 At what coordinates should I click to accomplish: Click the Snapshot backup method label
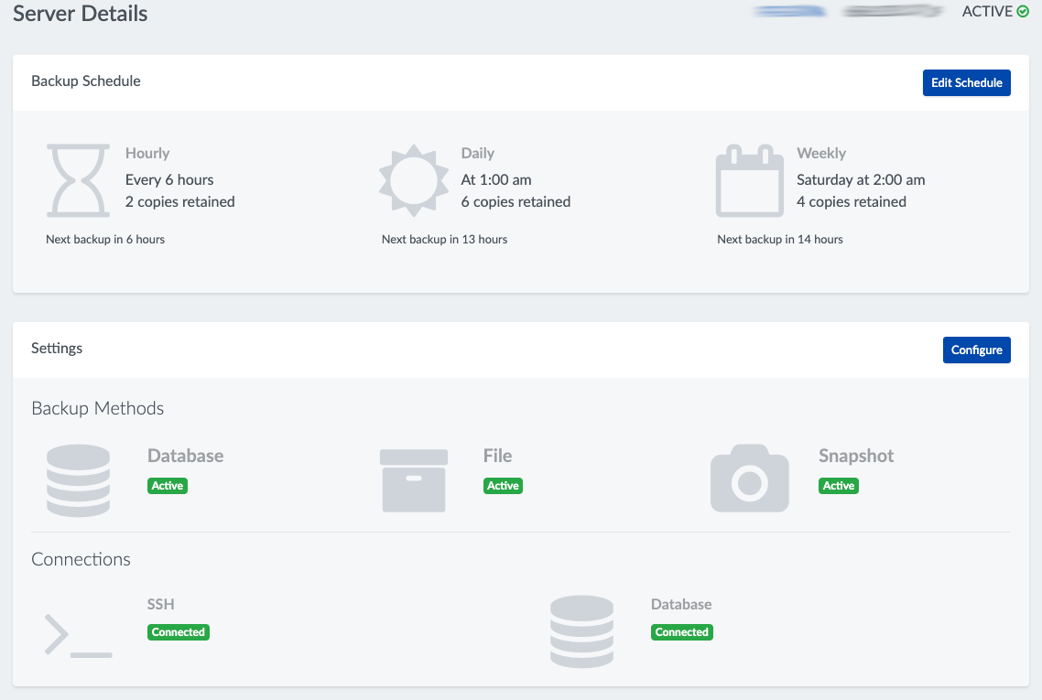(856, 456)
